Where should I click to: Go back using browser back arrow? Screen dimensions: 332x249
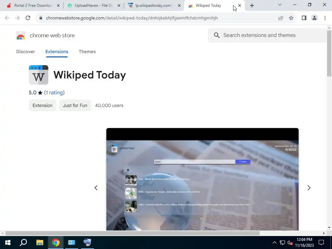pos(7,18)
